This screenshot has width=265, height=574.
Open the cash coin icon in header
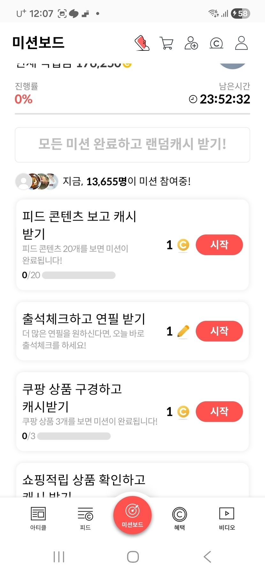216,43
